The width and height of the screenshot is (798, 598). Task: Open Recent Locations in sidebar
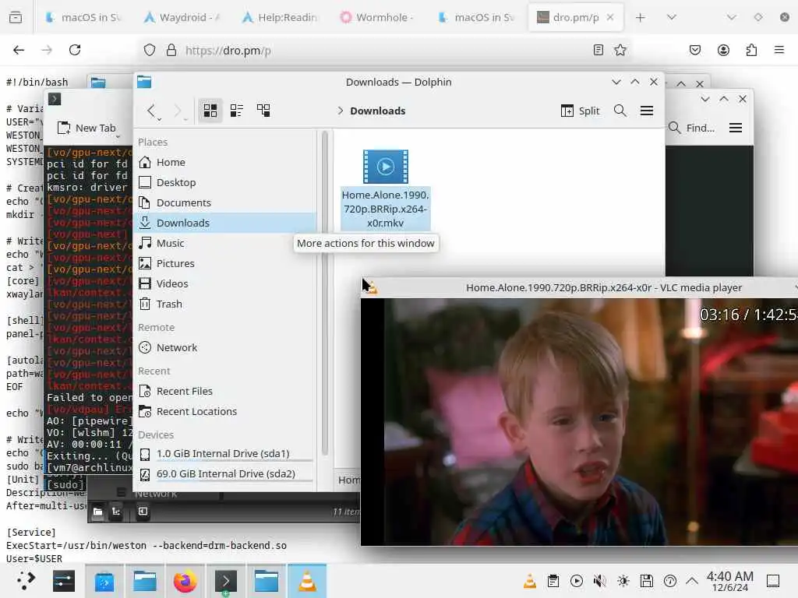tap(225, 412)
